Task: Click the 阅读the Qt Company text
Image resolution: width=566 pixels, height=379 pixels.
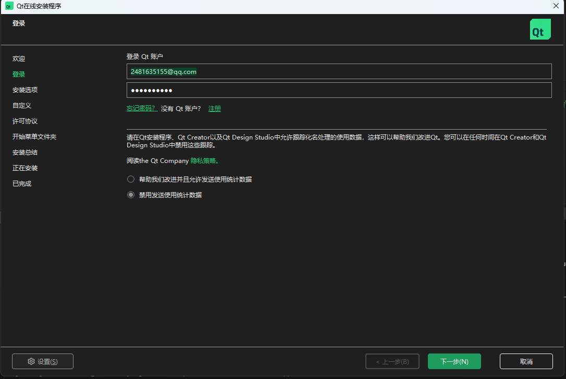Action: click(x=158, y=161)
